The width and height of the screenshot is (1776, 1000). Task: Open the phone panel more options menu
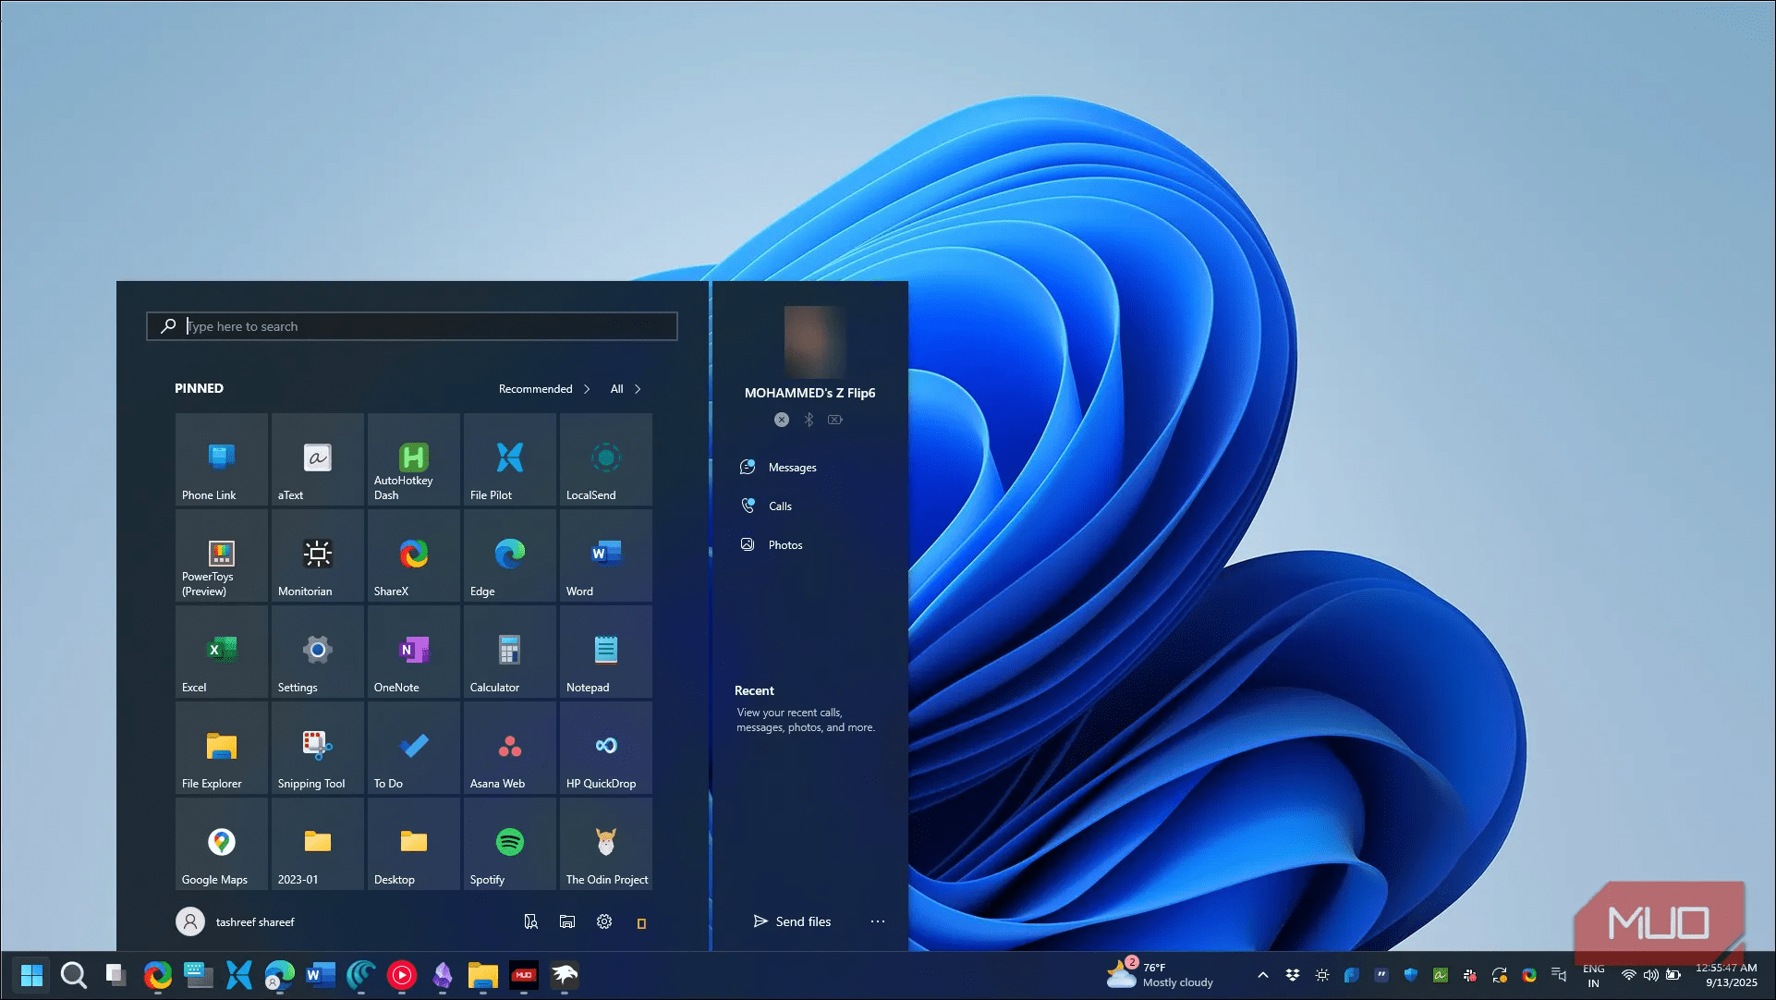tap(878, 921)
